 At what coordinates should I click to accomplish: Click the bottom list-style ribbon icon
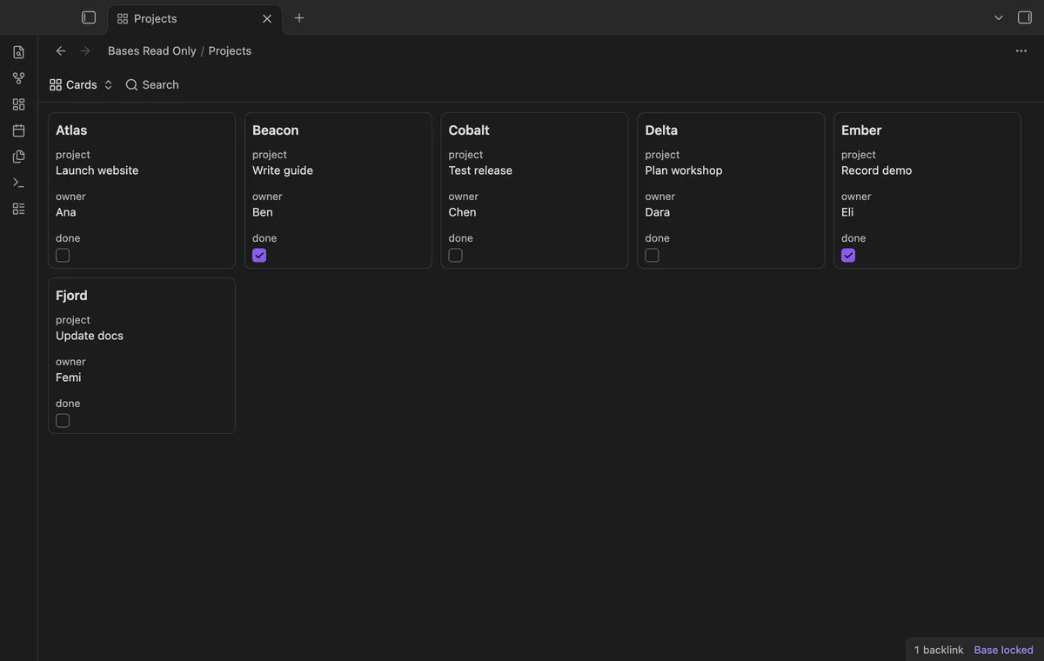(x=18, y=209)
